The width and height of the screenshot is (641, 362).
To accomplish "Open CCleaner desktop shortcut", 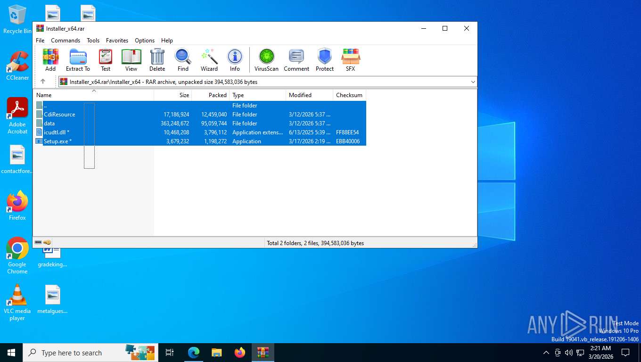I will point(17,66).
